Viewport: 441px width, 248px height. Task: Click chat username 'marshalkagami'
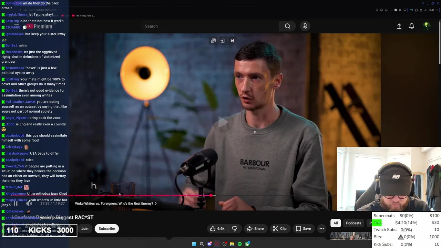coord(17,153)
